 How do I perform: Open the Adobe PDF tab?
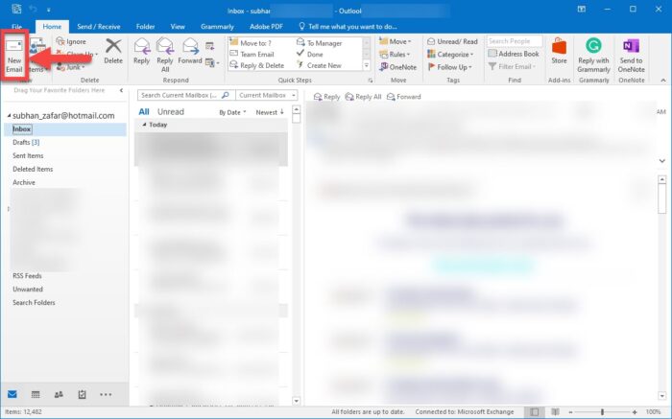click(266, 27)
